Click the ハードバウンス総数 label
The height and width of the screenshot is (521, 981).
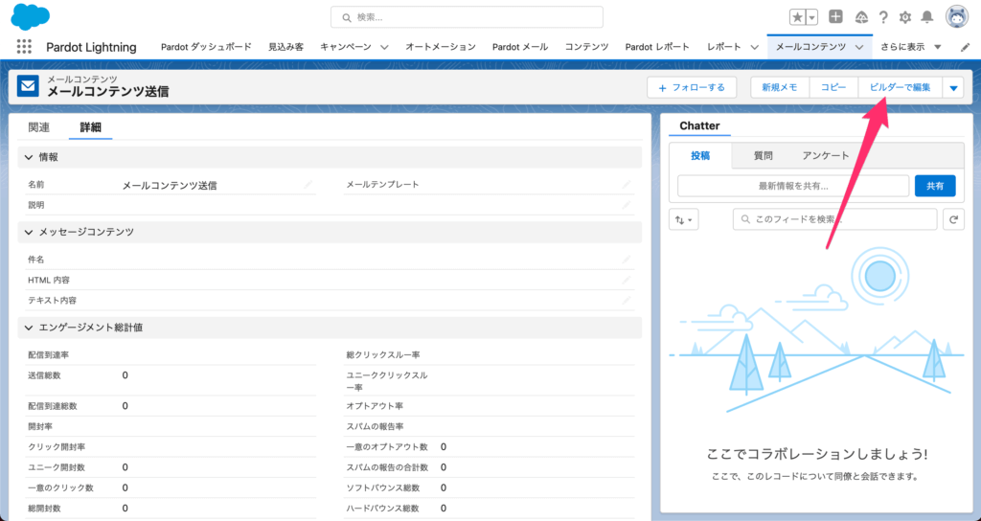click(383, 509)
